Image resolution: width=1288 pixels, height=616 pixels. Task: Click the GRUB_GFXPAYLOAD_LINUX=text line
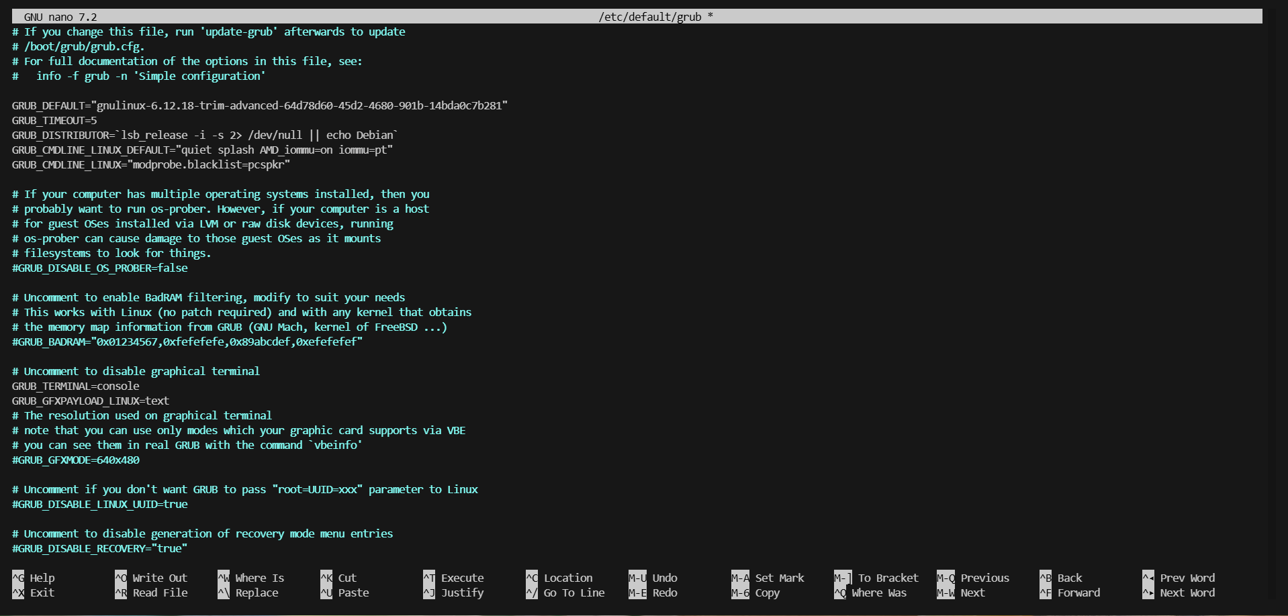[x=91, y=401]
